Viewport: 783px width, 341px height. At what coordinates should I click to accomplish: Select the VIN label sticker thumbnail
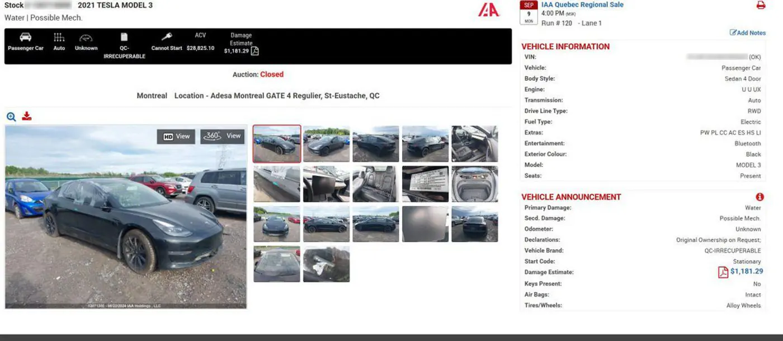[x=425, y=184]
